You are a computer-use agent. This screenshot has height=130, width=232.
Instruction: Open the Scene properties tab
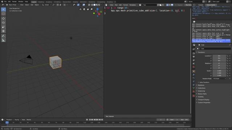[194, 64]
